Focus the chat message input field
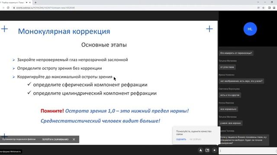This screenshot has height=155, width=277. 248,151
